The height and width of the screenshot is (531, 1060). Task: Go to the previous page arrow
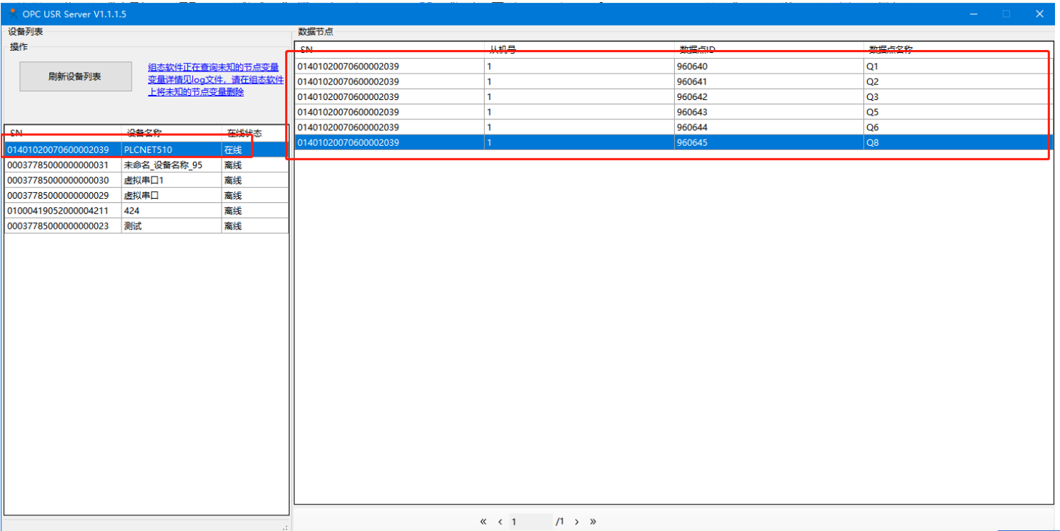click(500, 522)
